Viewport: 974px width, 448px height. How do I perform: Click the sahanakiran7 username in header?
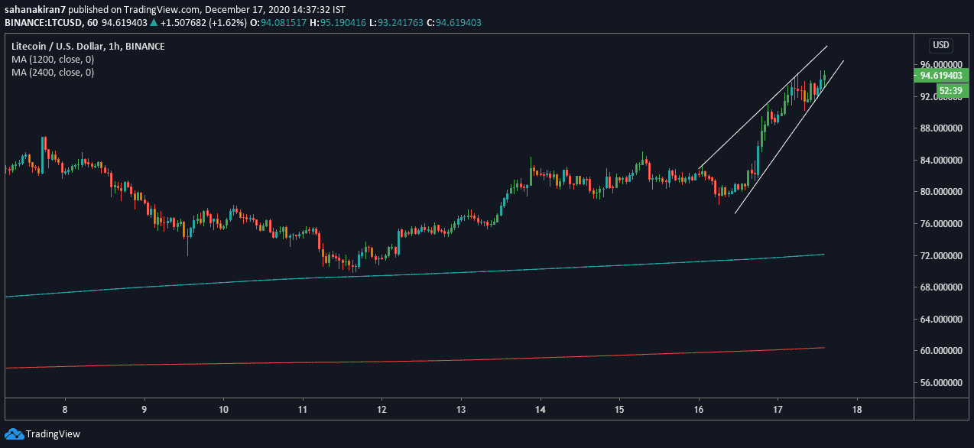pyautogui.click(x=34, y=9)
